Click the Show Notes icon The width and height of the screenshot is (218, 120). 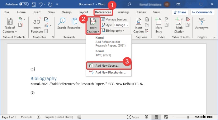pos(46,31)
